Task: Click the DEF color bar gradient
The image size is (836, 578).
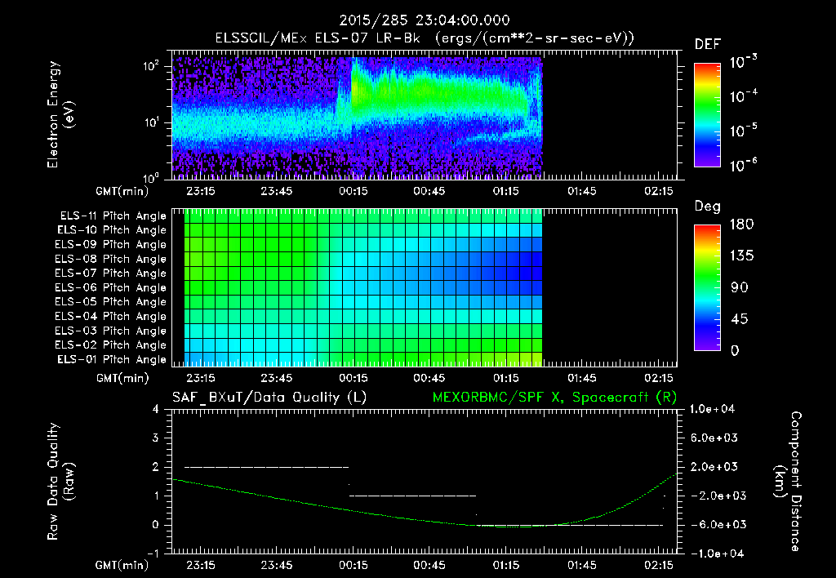Action: point(707,114)
